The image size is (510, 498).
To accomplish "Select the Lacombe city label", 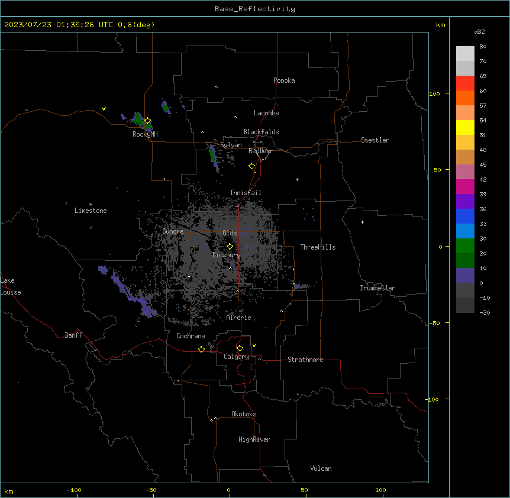I will point(266,113).
